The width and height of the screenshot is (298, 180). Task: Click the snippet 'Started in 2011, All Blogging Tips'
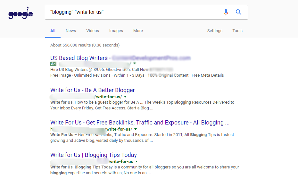point(185,135)
